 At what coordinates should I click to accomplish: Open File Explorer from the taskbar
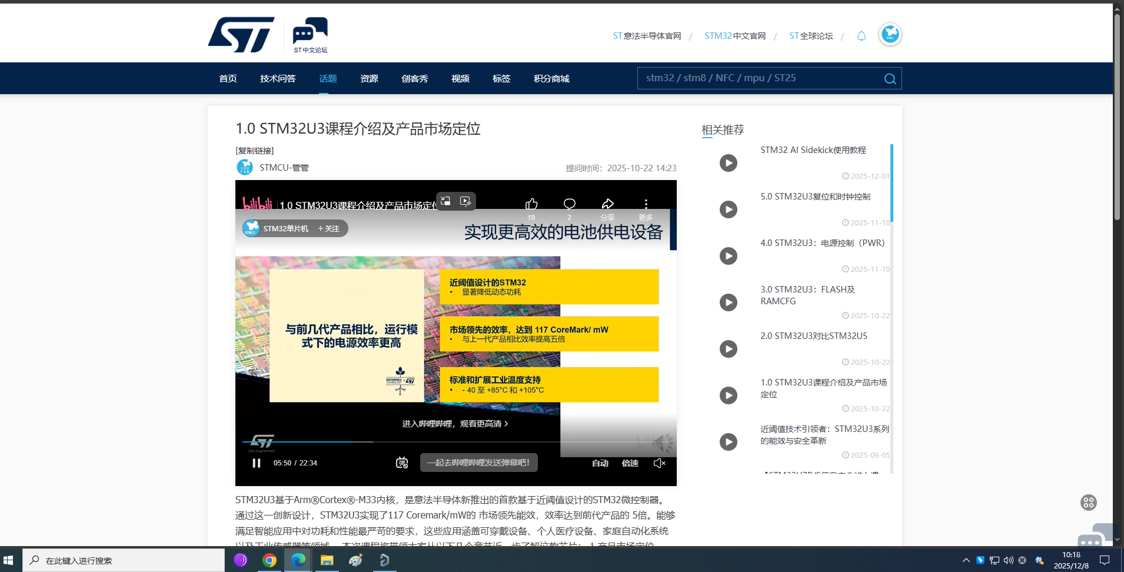(x=327, y=560)
